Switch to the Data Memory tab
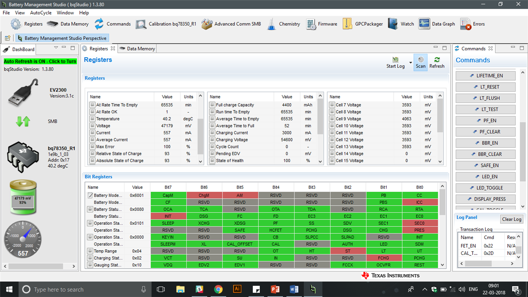 click(137, 49)
